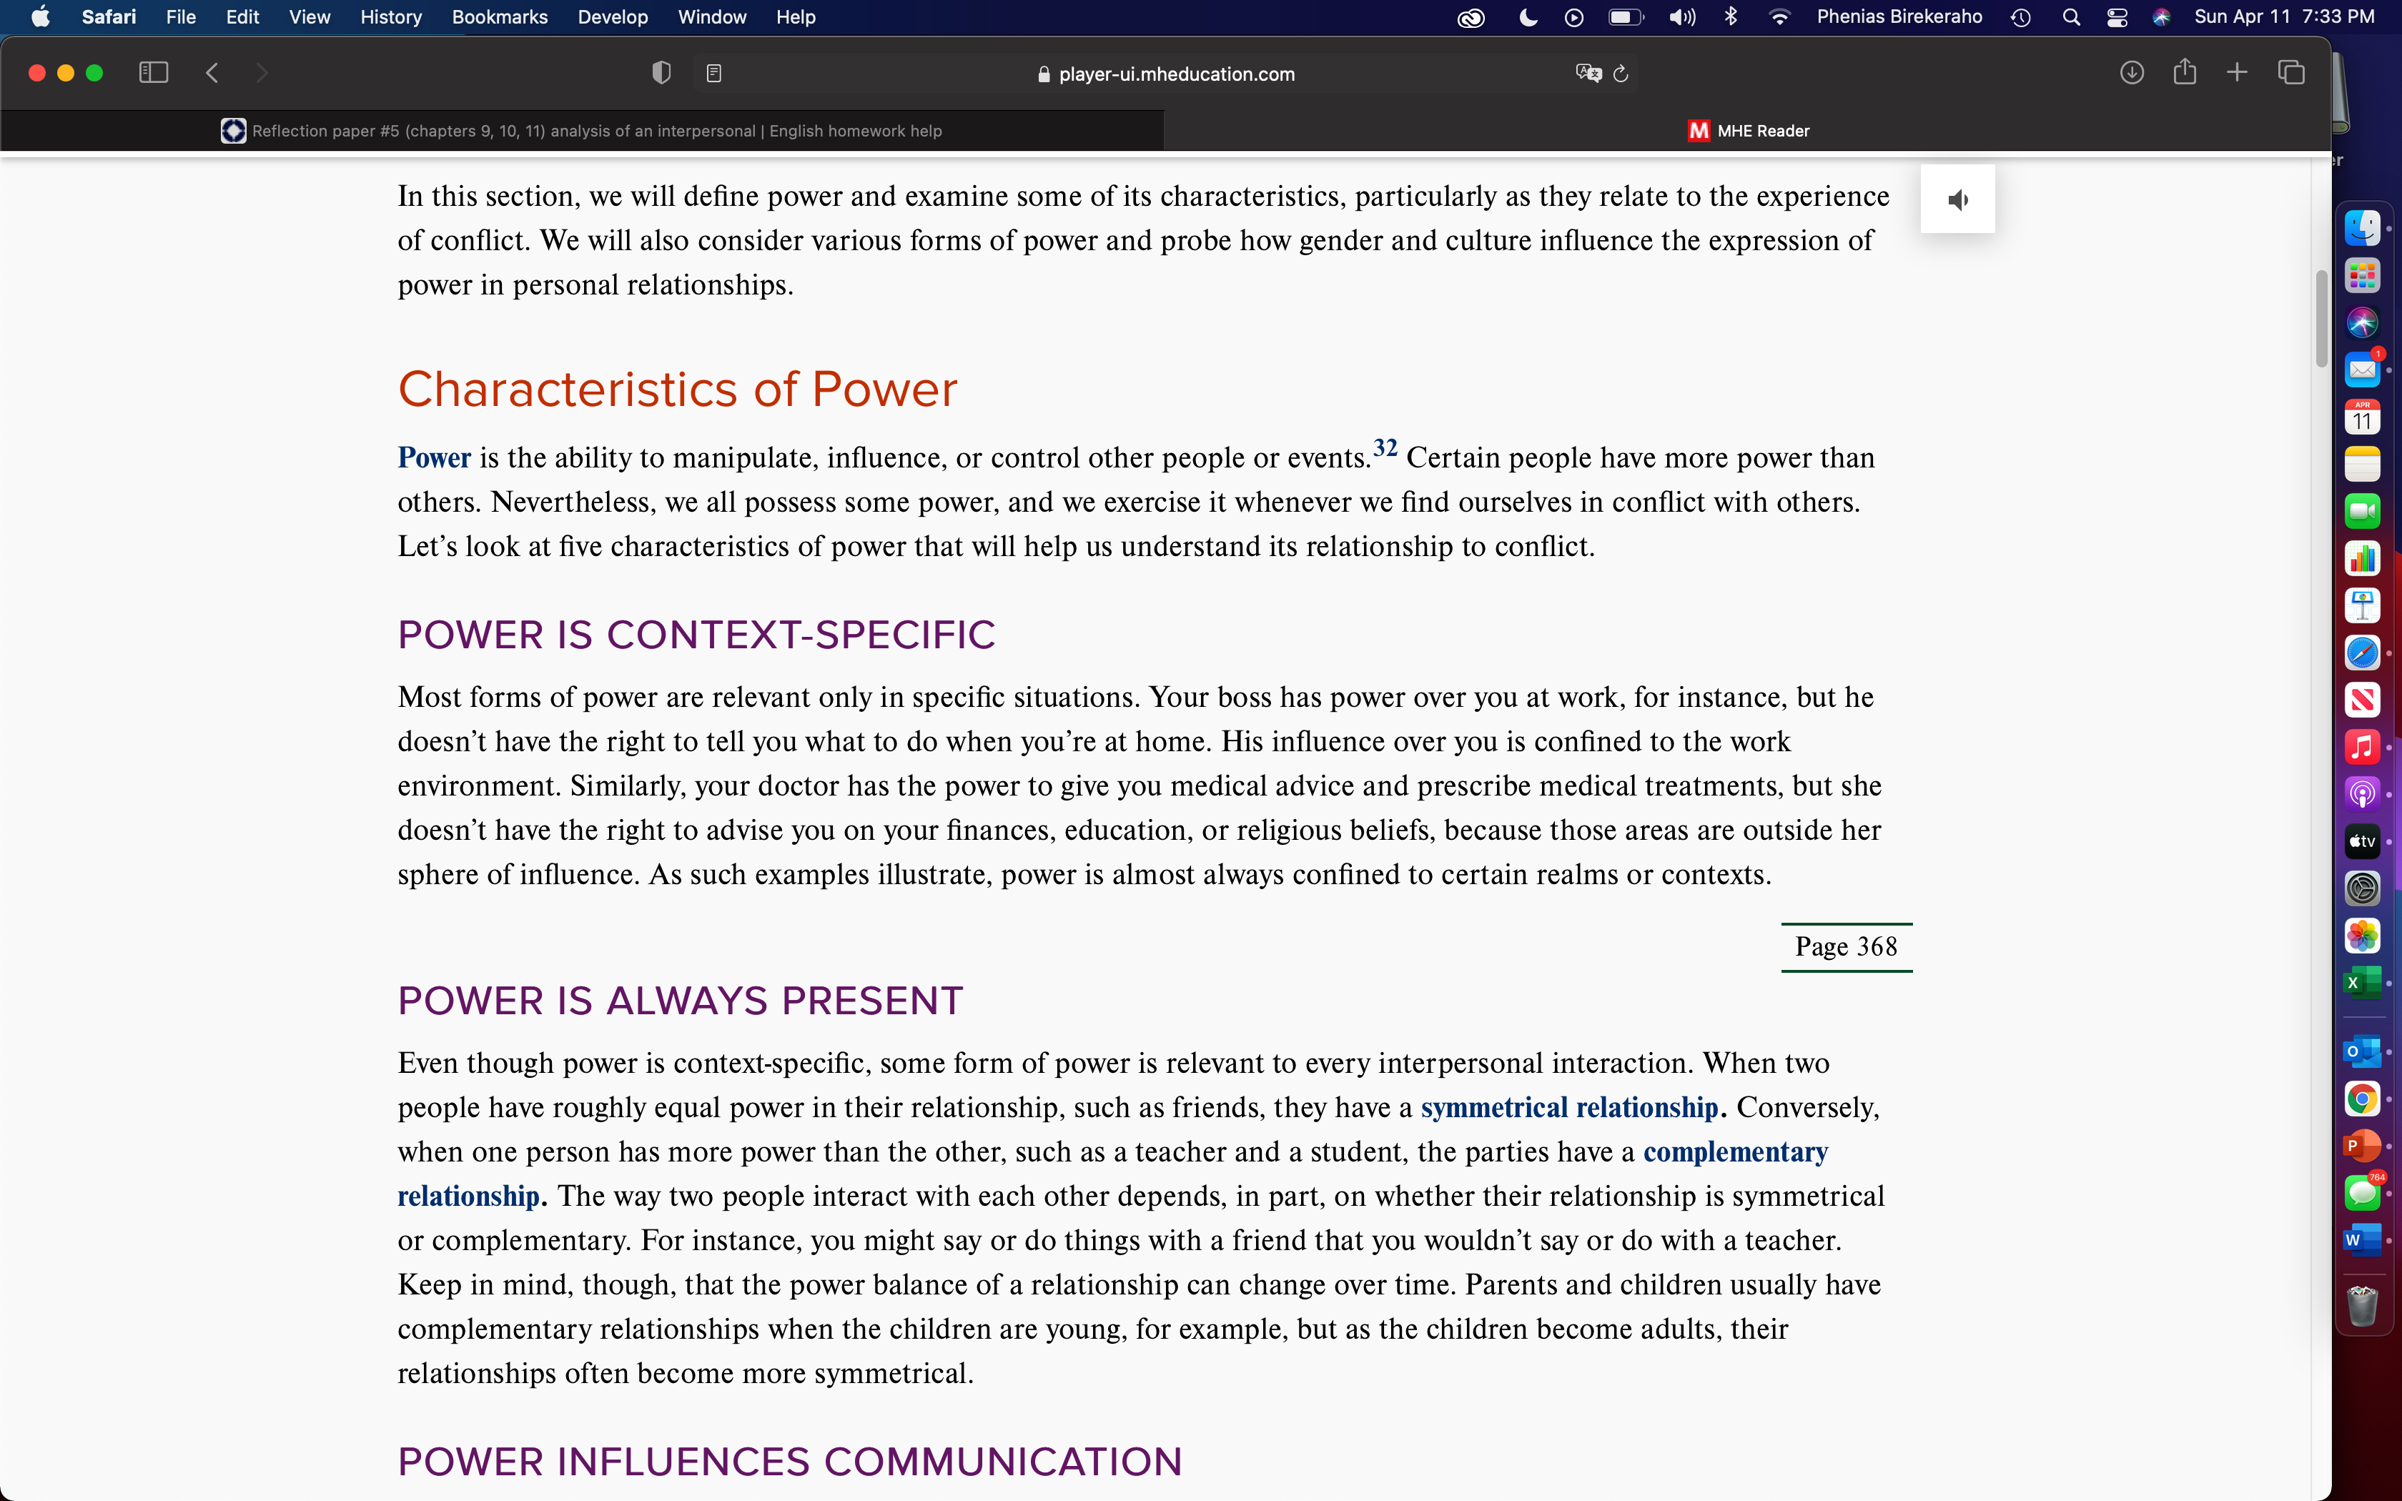Viewport: 2402px width, 1501px height.
Task: Open Siri from the Dock
Action: (x=2362, y=322)
